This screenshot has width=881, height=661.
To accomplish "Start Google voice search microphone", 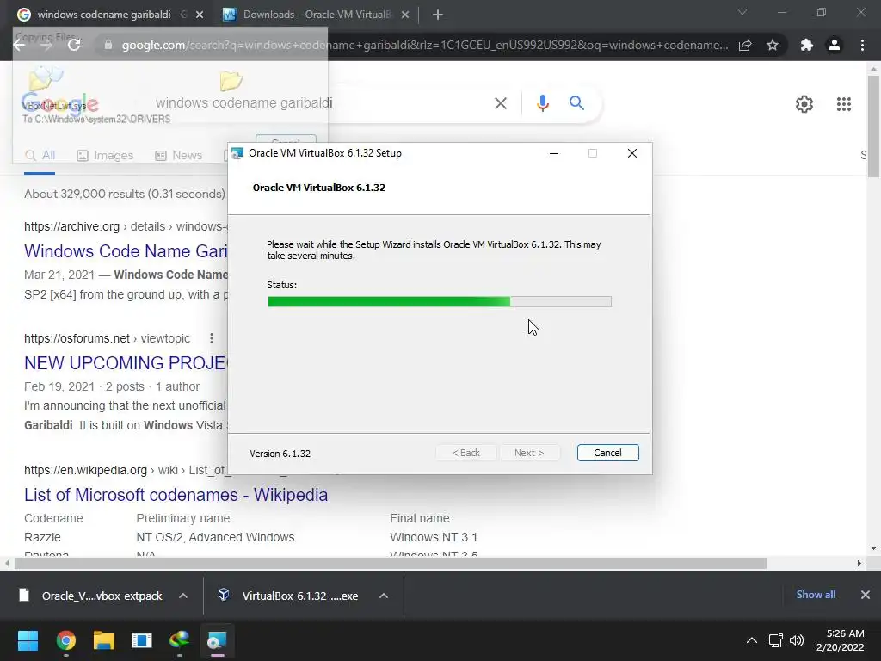I will click(x=542, y=103).
